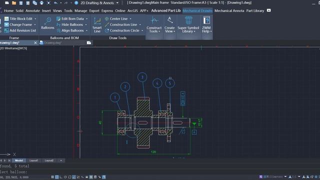Click the [2D Wireframe][WCS] viewport label

click(13, 48)
